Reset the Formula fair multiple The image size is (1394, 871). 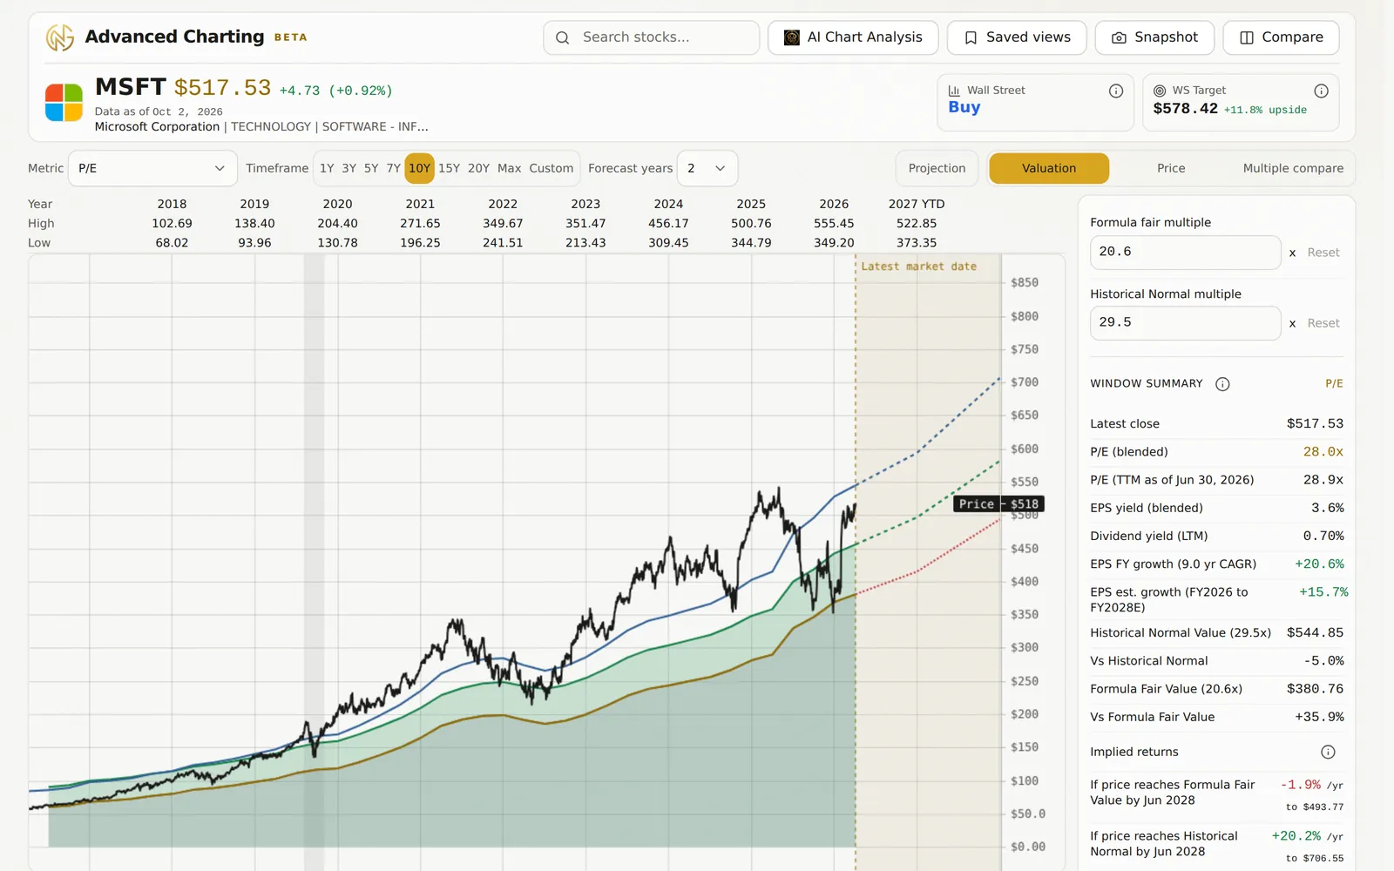pyautogui.click(x=1323, y=253)
